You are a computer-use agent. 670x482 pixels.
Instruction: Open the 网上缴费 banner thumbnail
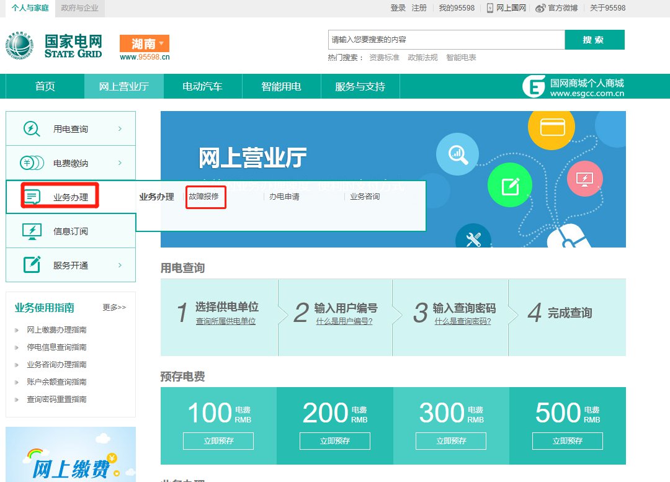[71, 456]
